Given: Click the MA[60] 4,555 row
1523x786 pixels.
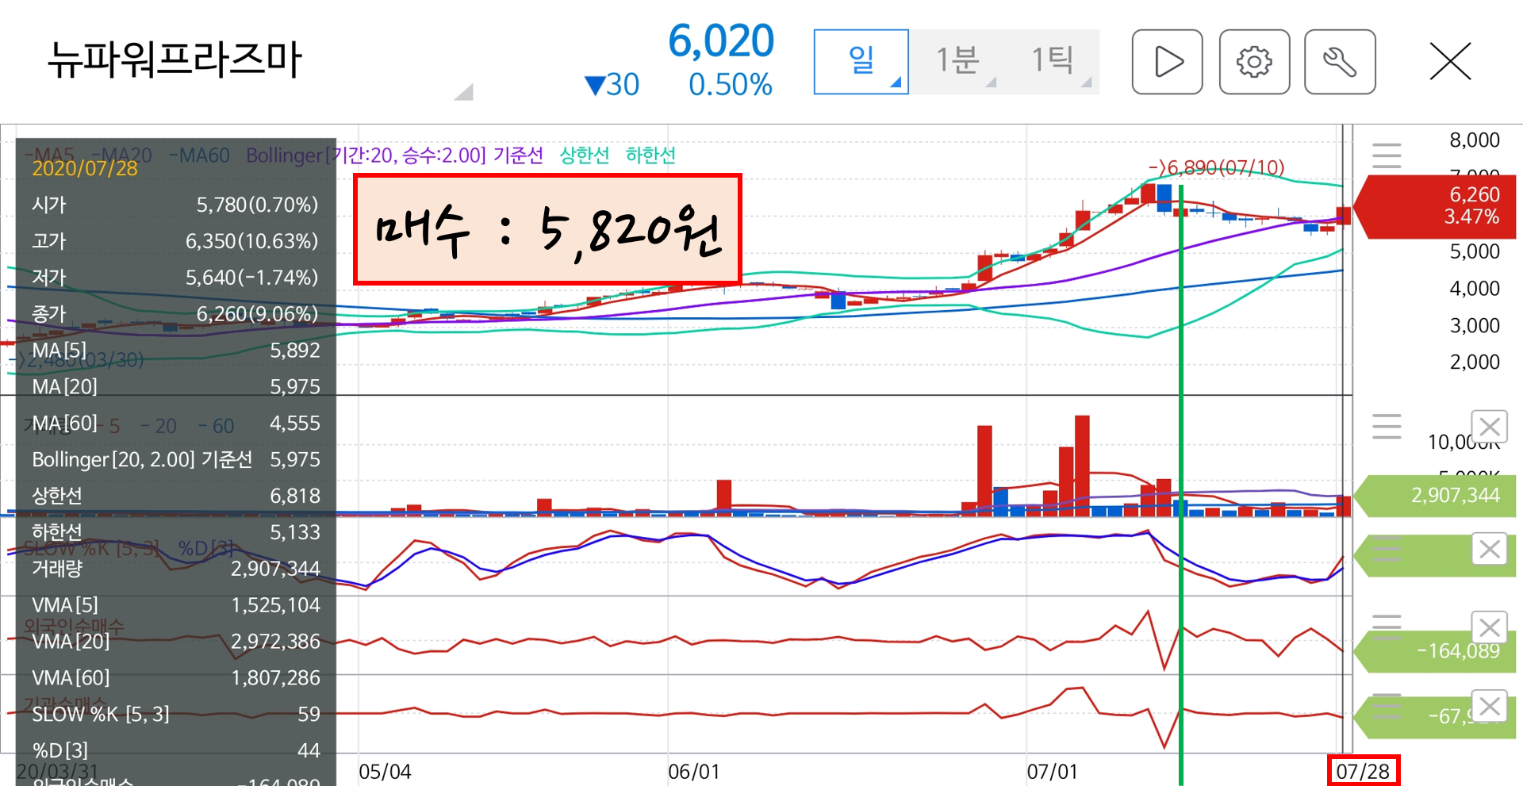Looking at the screenshot, I should 175,424.
